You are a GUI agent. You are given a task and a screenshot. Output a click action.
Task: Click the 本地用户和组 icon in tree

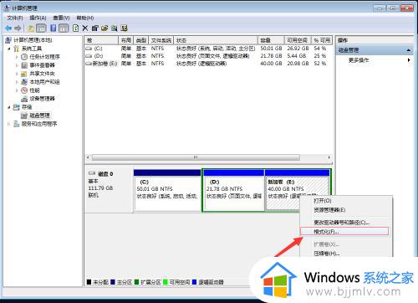coord(24,82)
